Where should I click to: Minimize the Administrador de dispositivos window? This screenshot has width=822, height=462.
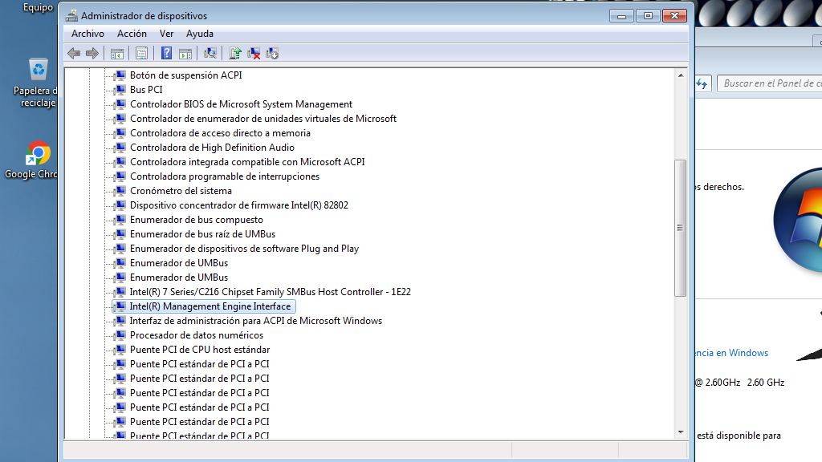point(621,16)
